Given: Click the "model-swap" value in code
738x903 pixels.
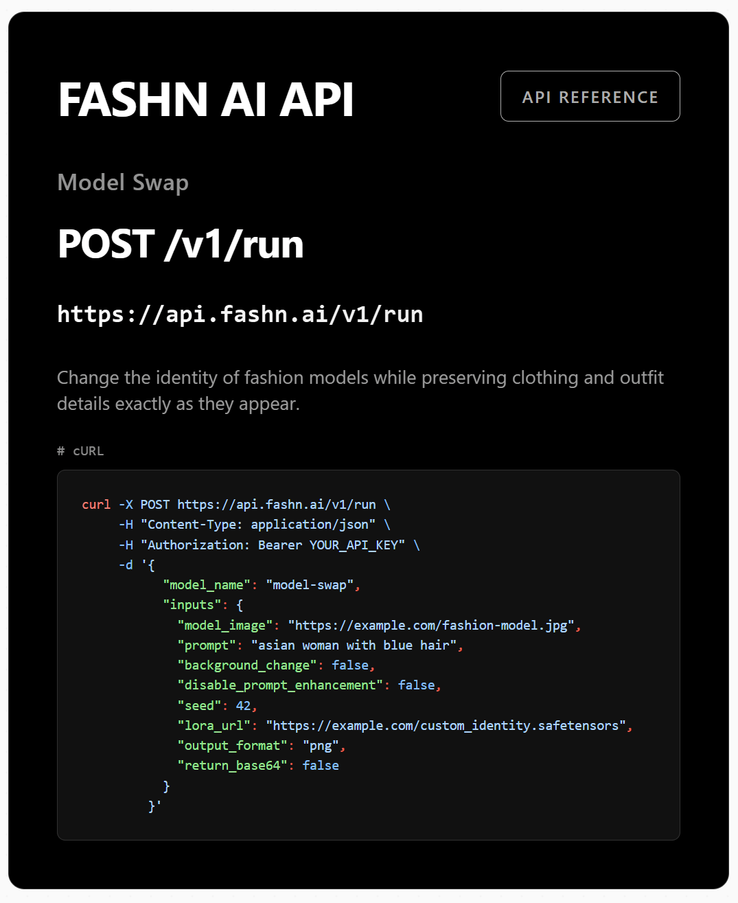Looking at the screenshot, I should [310, 585].
